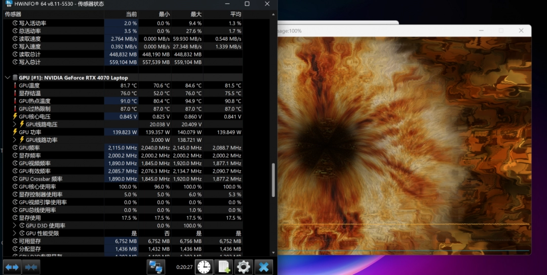Click the maximum value 94.9 °C
547x275 pixels.
pos(193,101)
